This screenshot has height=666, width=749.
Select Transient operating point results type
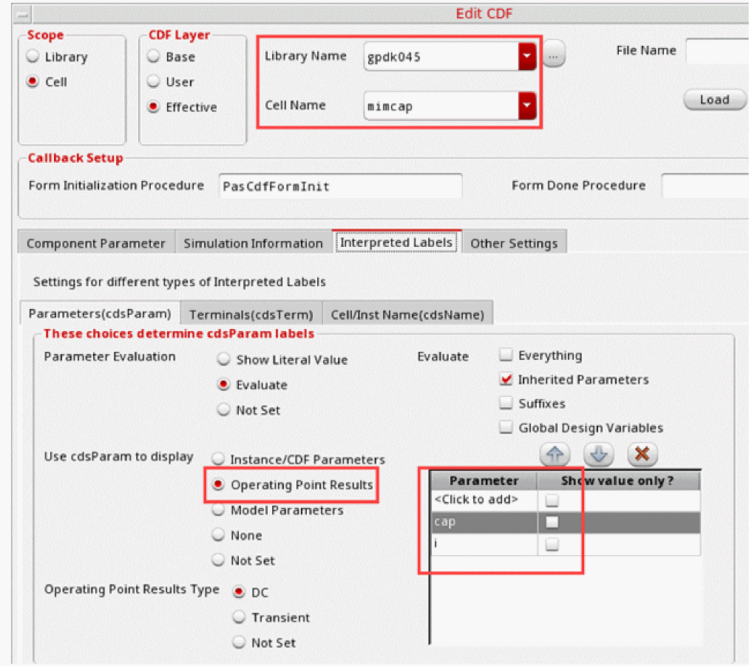point(239,617)
